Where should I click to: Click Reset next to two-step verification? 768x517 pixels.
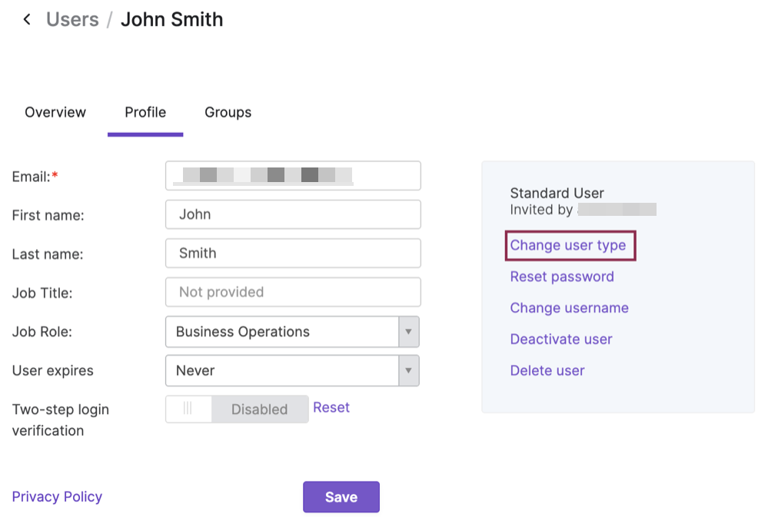pyautogui.click(x=331, y=407)
